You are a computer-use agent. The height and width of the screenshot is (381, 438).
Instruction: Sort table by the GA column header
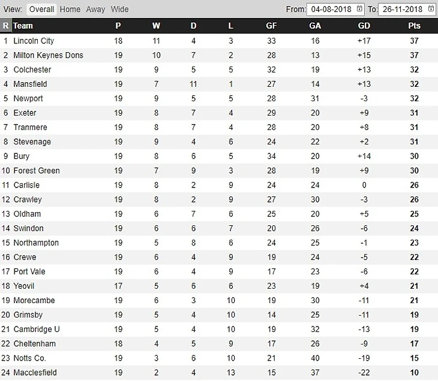coord(315,26)
